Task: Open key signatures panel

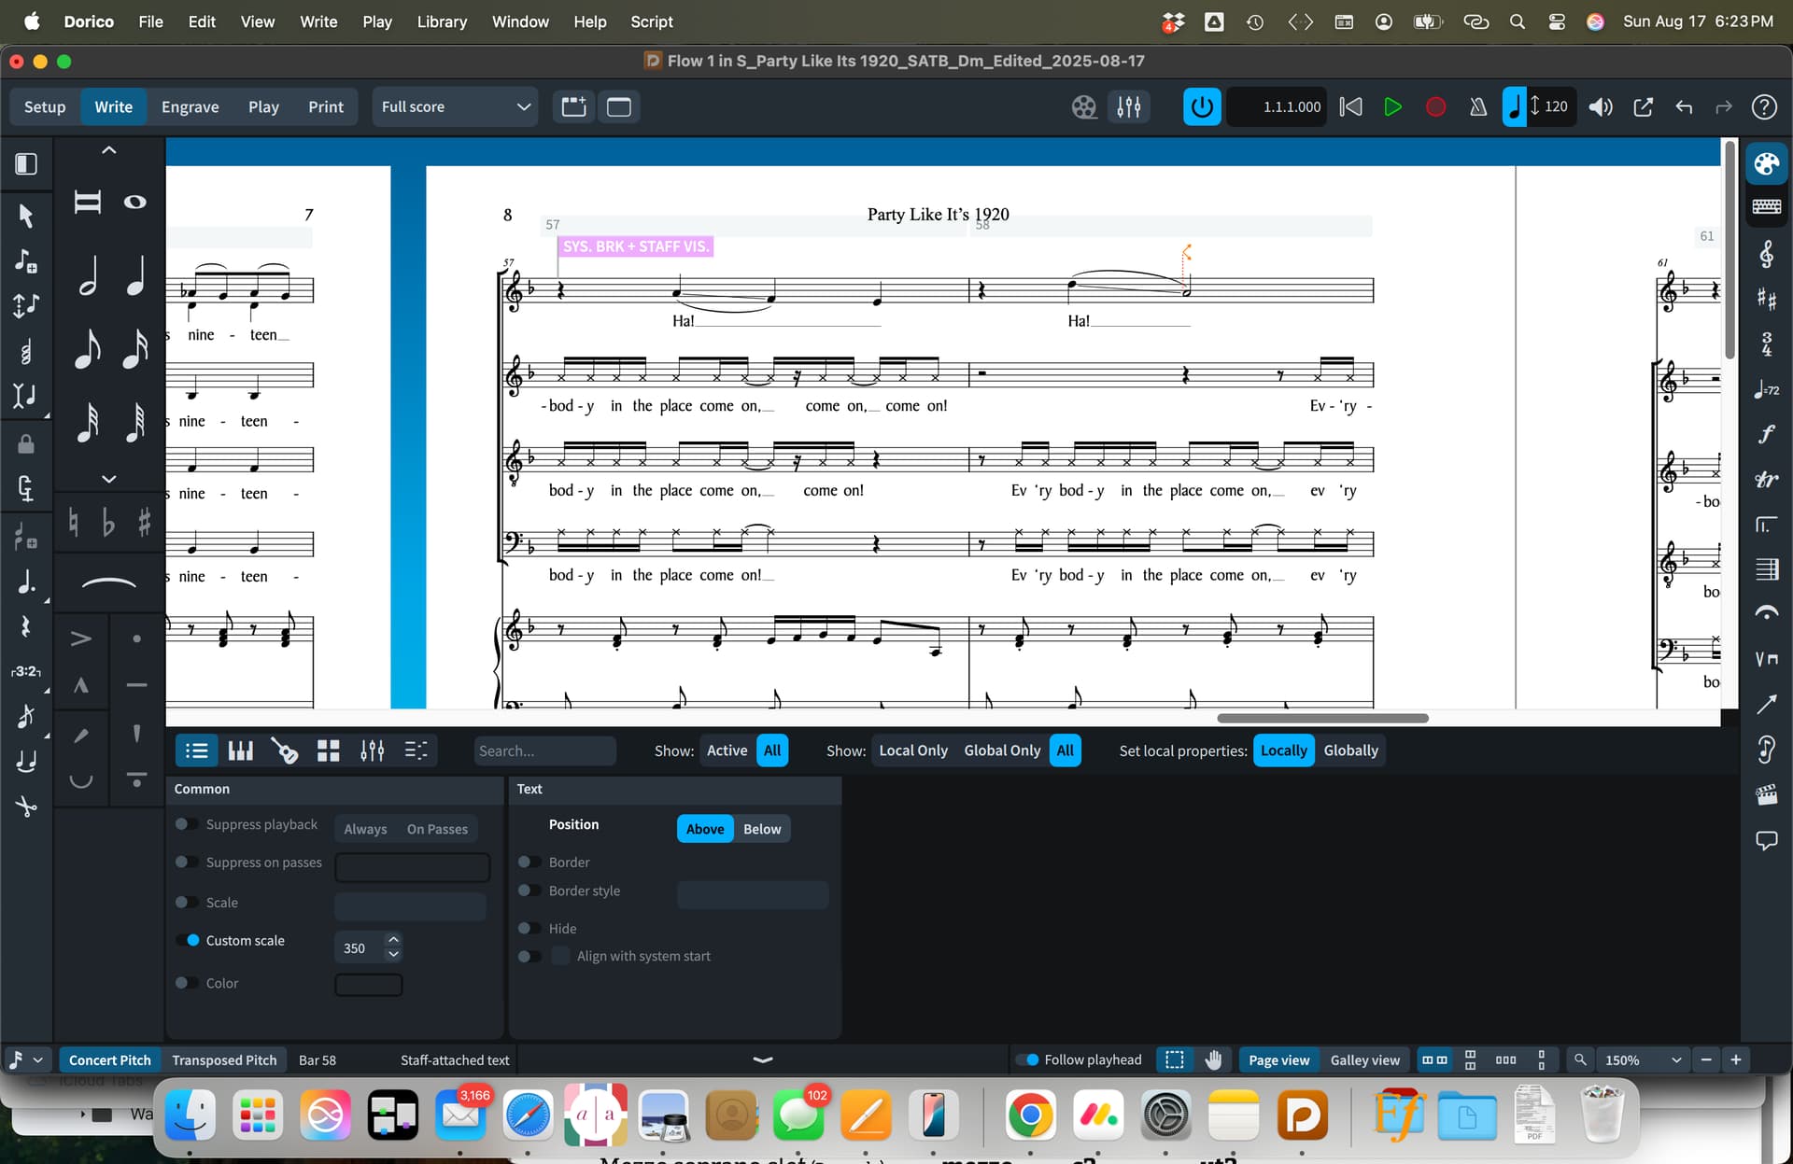Action: [1766, 299]
